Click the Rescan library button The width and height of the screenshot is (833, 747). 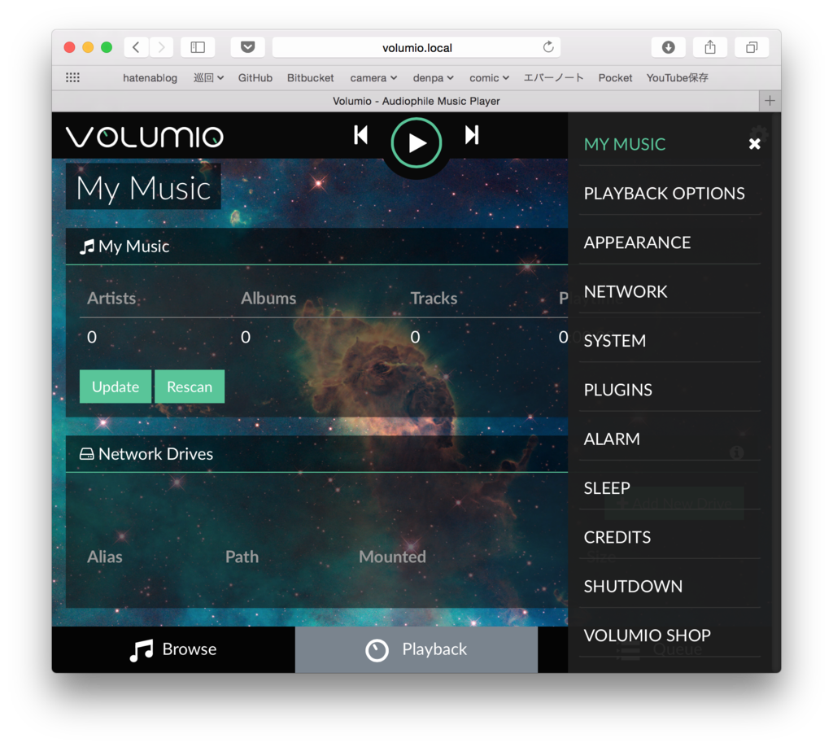coord(190,387)
